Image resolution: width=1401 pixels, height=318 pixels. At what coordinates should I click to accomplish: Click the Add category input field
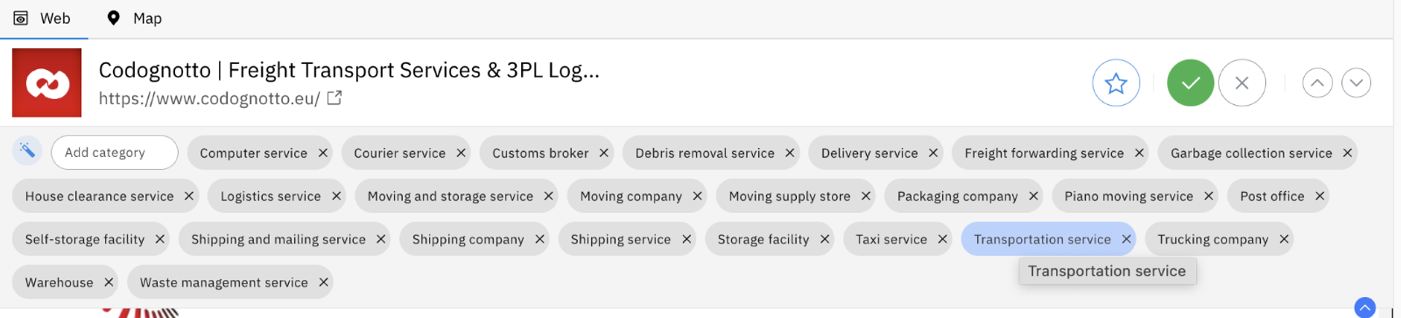click(x=115, y=152)
